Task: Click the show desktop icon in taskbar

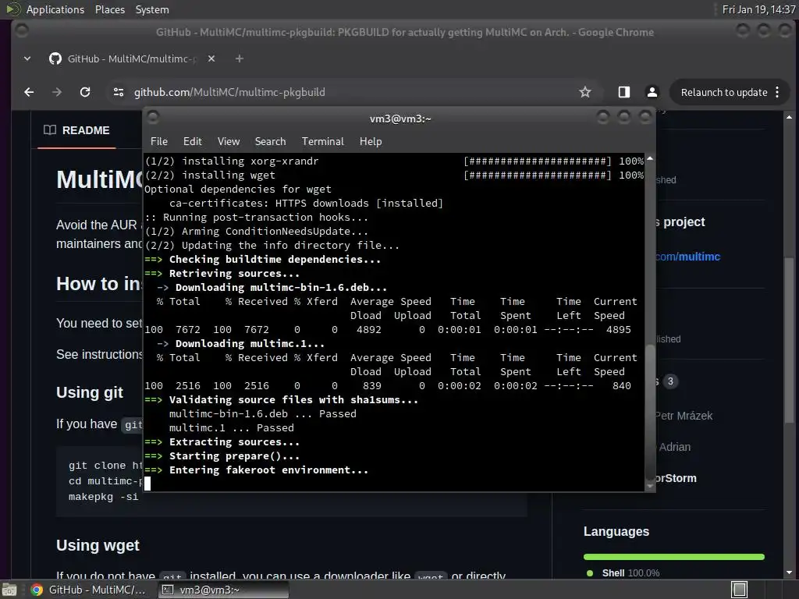Action: (9, 590)
